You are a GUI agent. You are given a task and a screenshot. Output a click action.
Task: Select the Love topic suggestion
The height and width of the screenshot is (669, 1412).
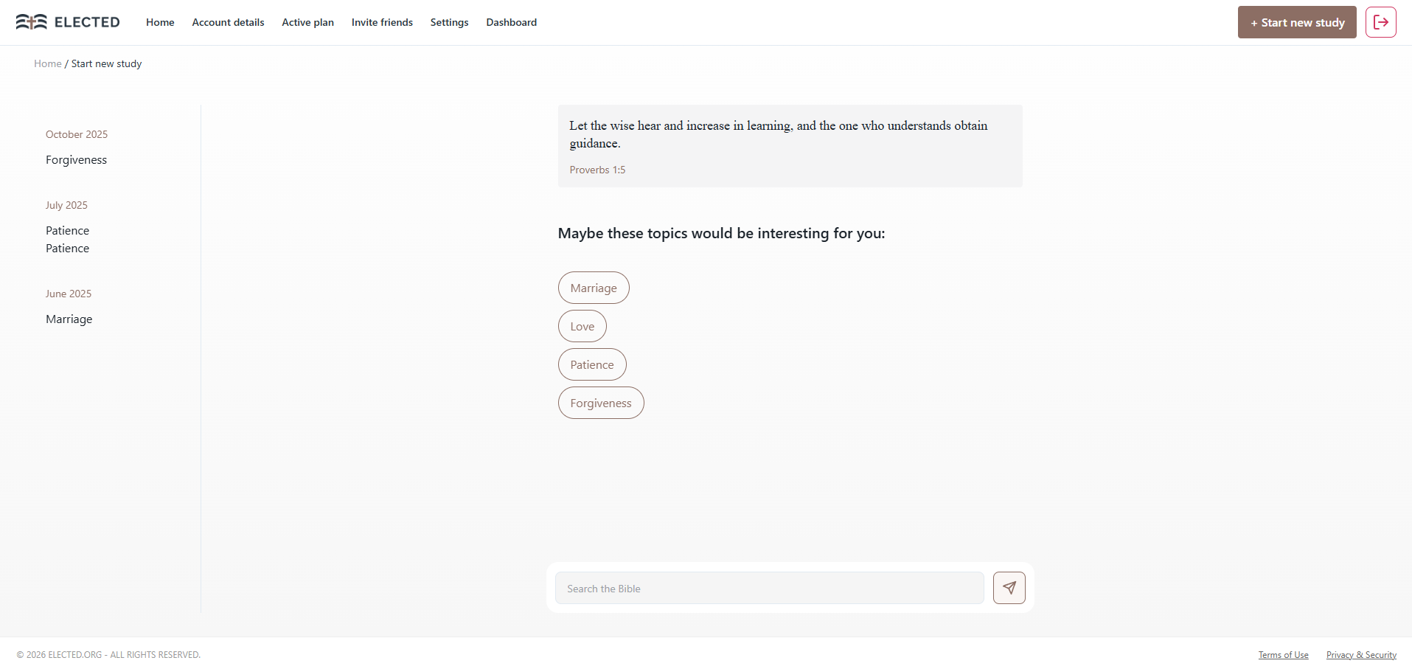[582, 326]
